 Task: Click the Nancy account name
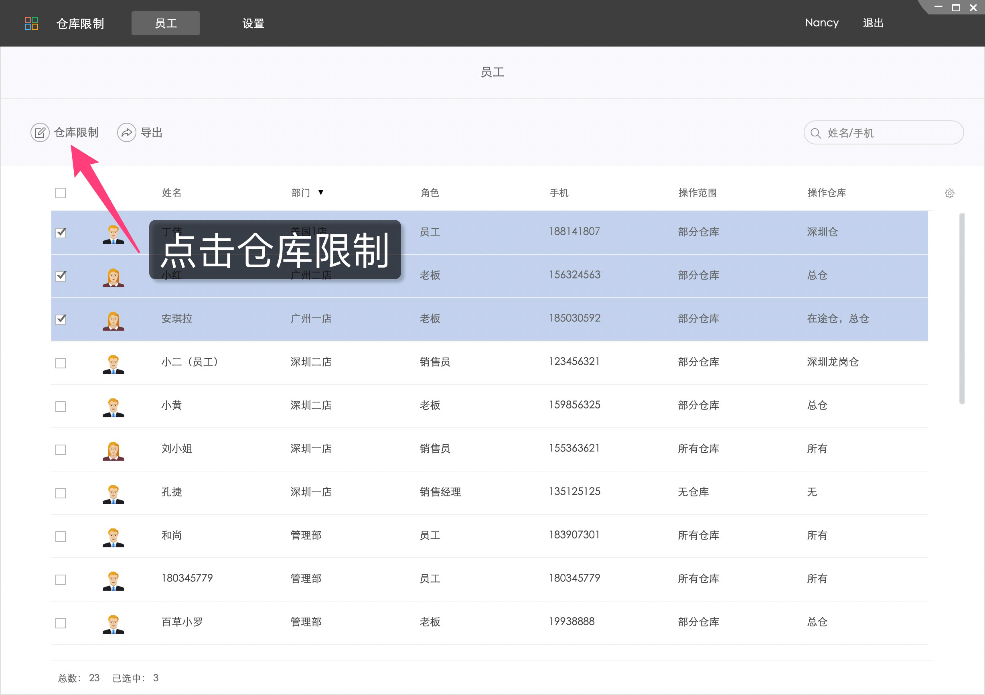(821, 23)
